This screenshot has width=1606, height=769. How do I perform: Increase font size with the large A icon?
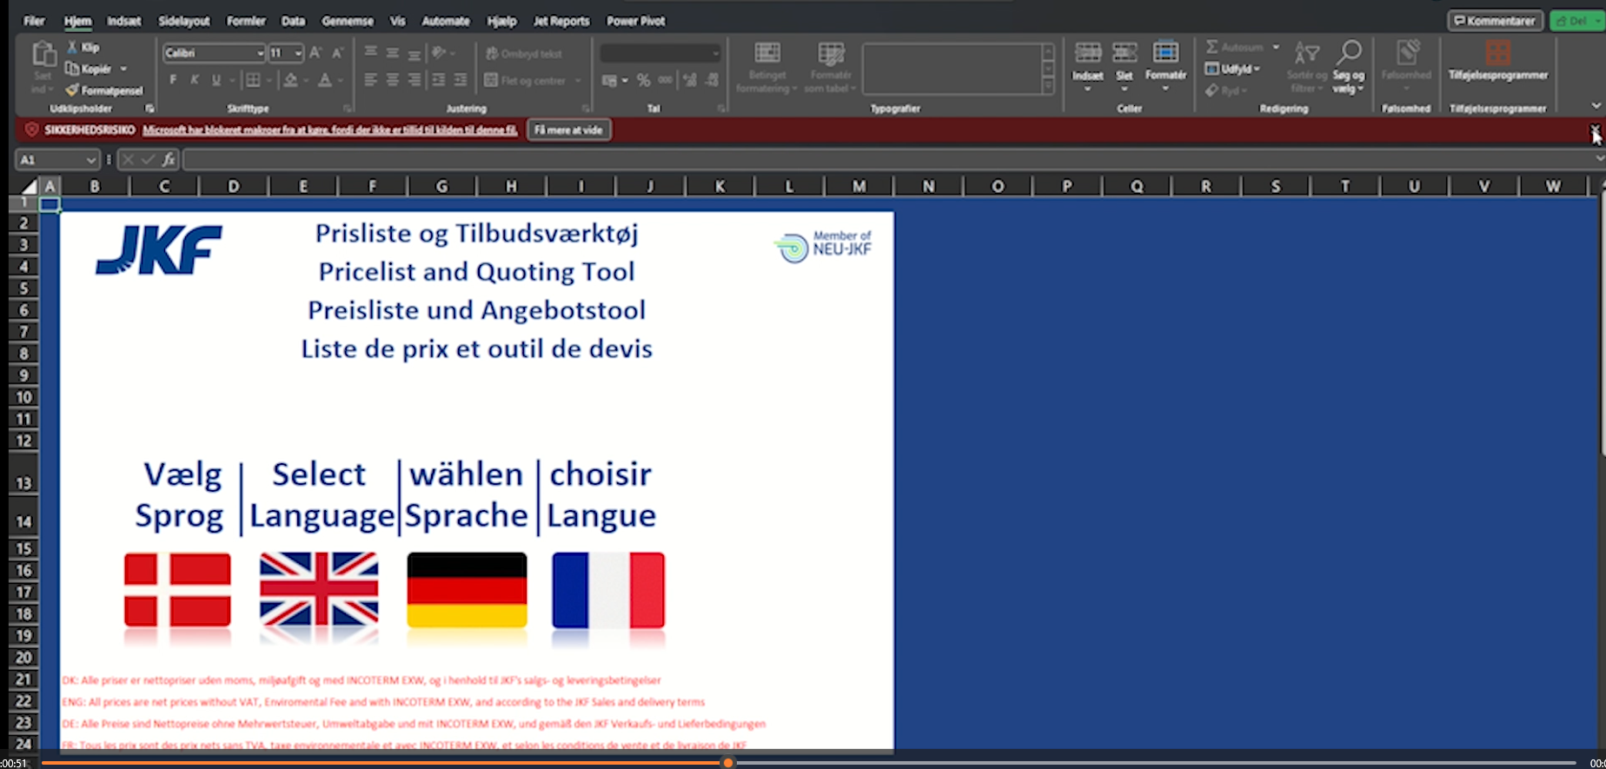(315, 53)
